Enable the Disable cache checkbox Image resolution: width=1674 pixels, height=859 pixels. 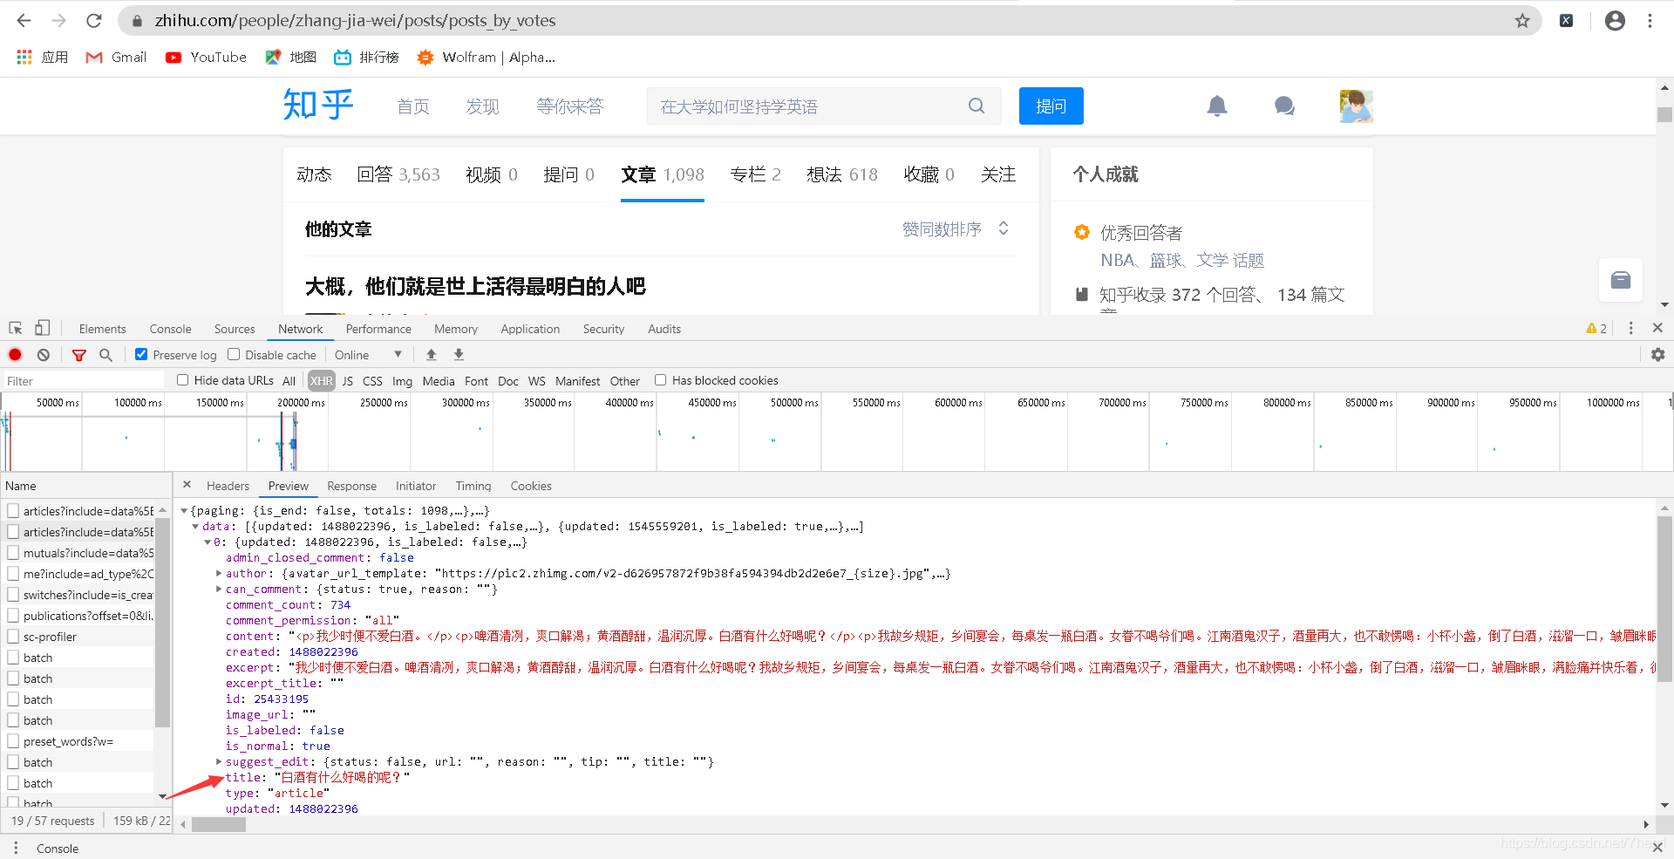[234, 354]
